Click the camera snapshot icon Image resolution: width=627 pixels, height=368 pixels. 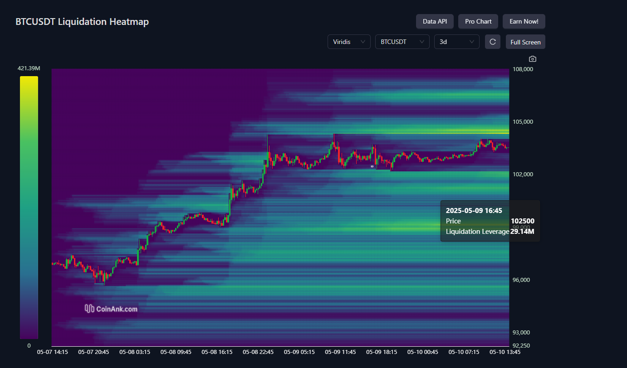[x=533, y=59]
